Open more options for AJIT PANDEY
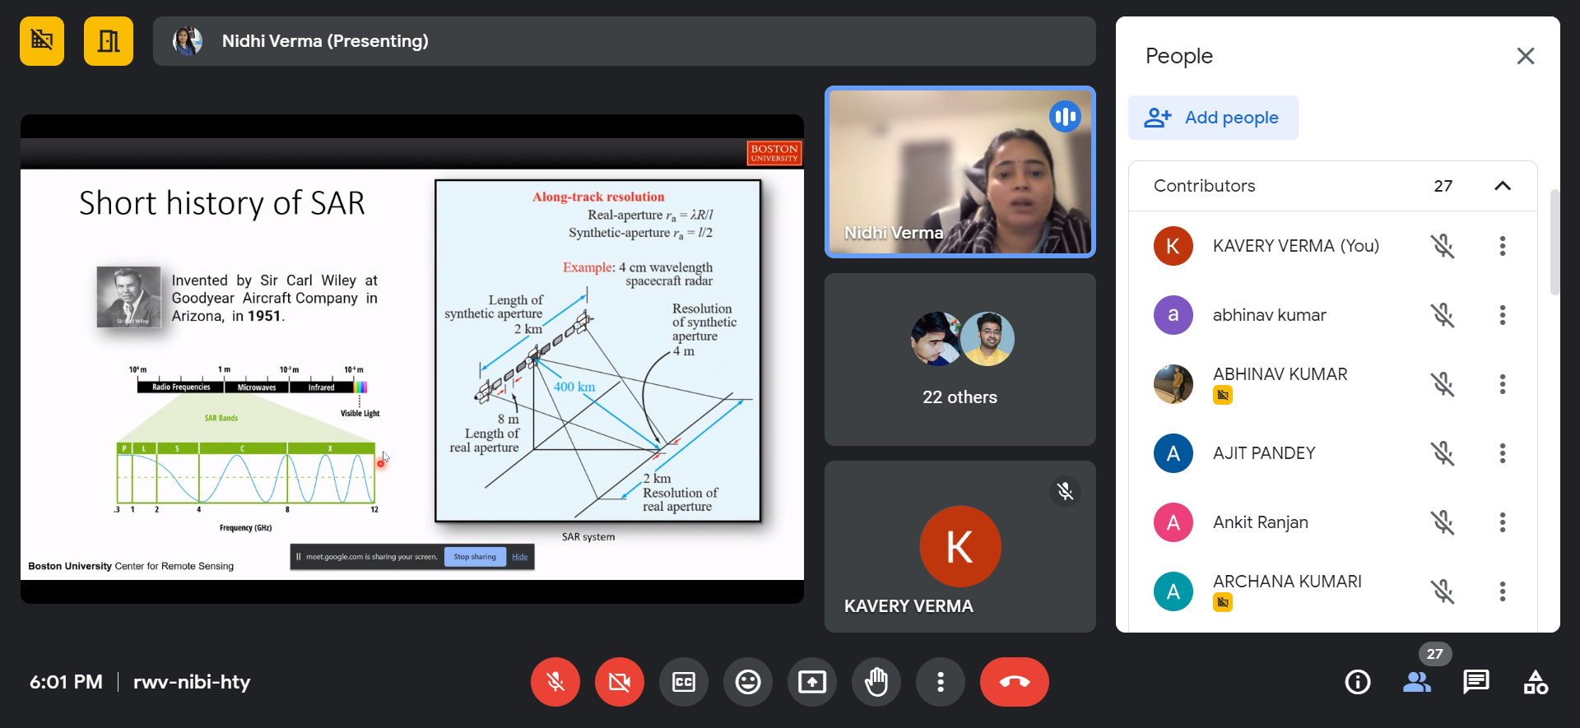1580x728 pixels. [x=1503, y=453]
